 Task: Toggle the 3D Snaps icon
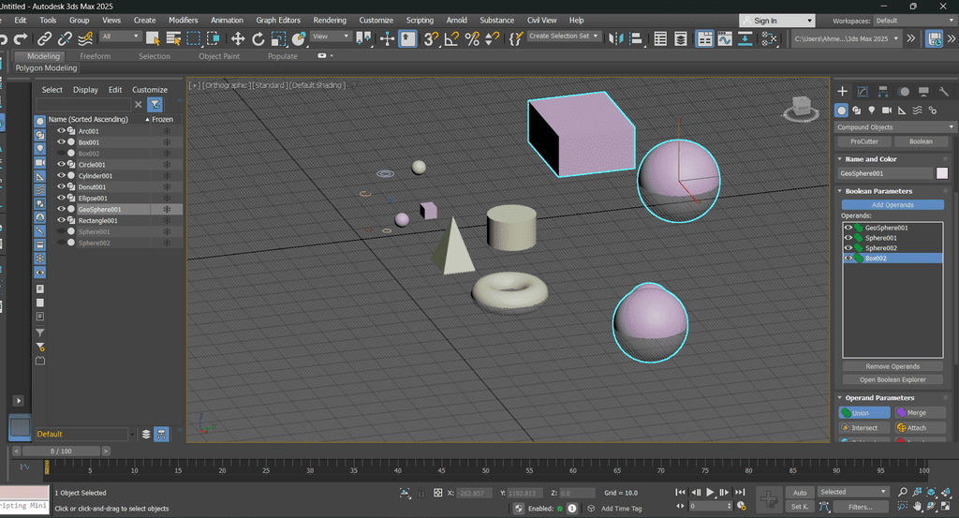tap(431, 39)
